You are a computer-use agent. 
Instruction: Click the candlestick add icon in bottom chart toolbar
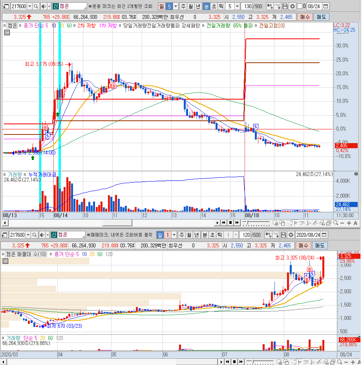coord(268,235)
